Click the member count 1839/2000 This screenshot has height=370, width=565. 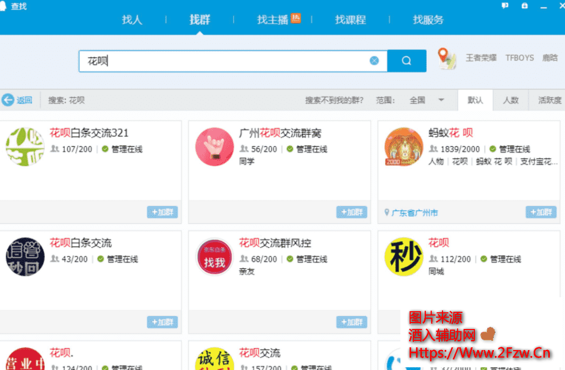pyautogui.click(x=460, y=149)
